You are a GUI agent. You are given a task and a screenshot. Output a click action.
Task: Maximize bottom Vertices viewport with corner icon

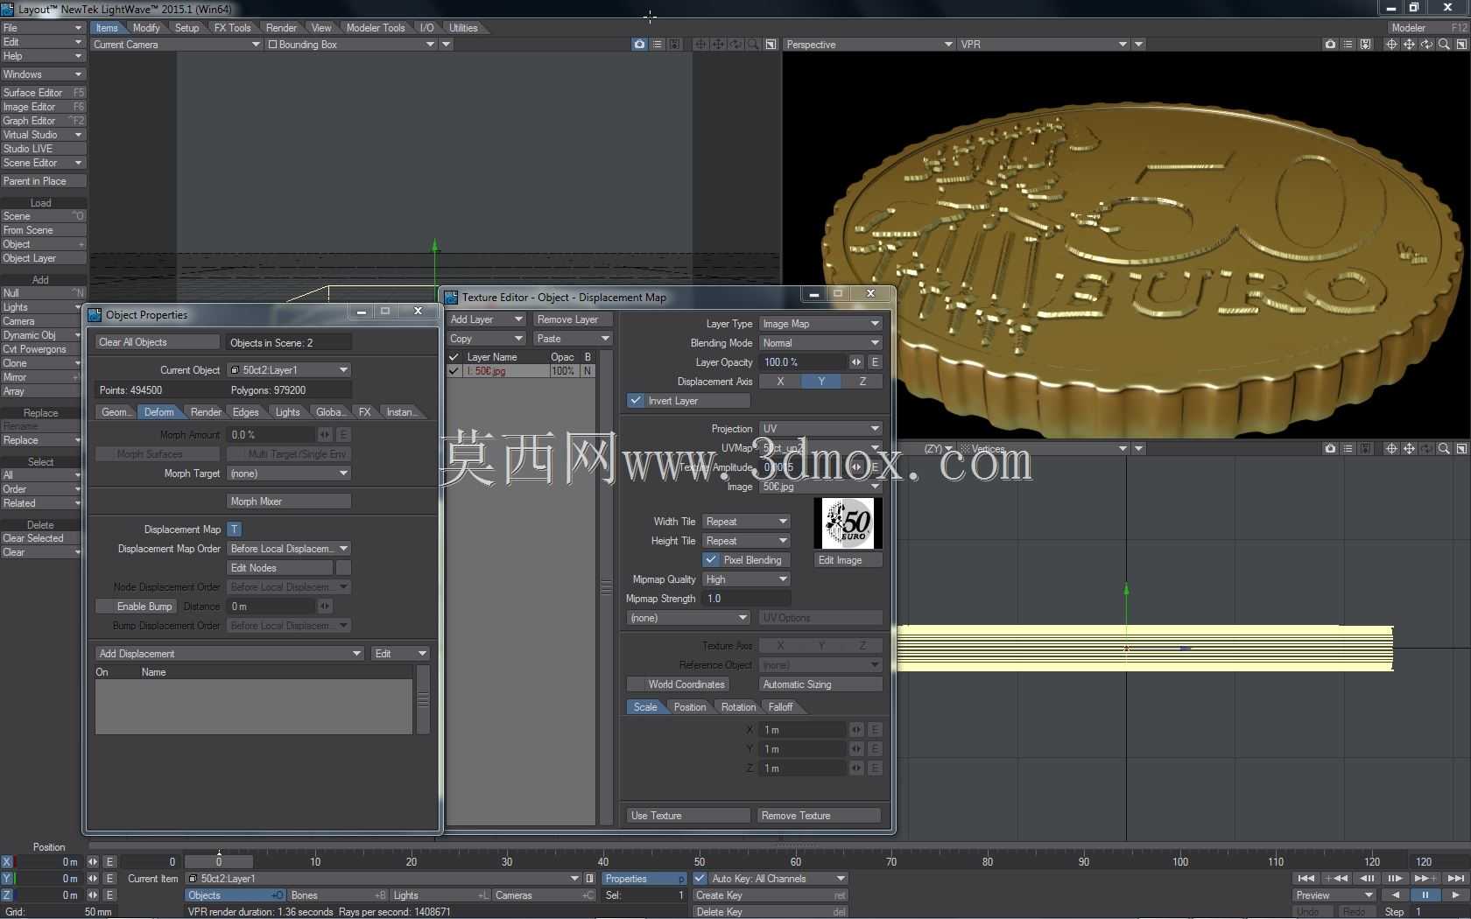[1461, 449]
